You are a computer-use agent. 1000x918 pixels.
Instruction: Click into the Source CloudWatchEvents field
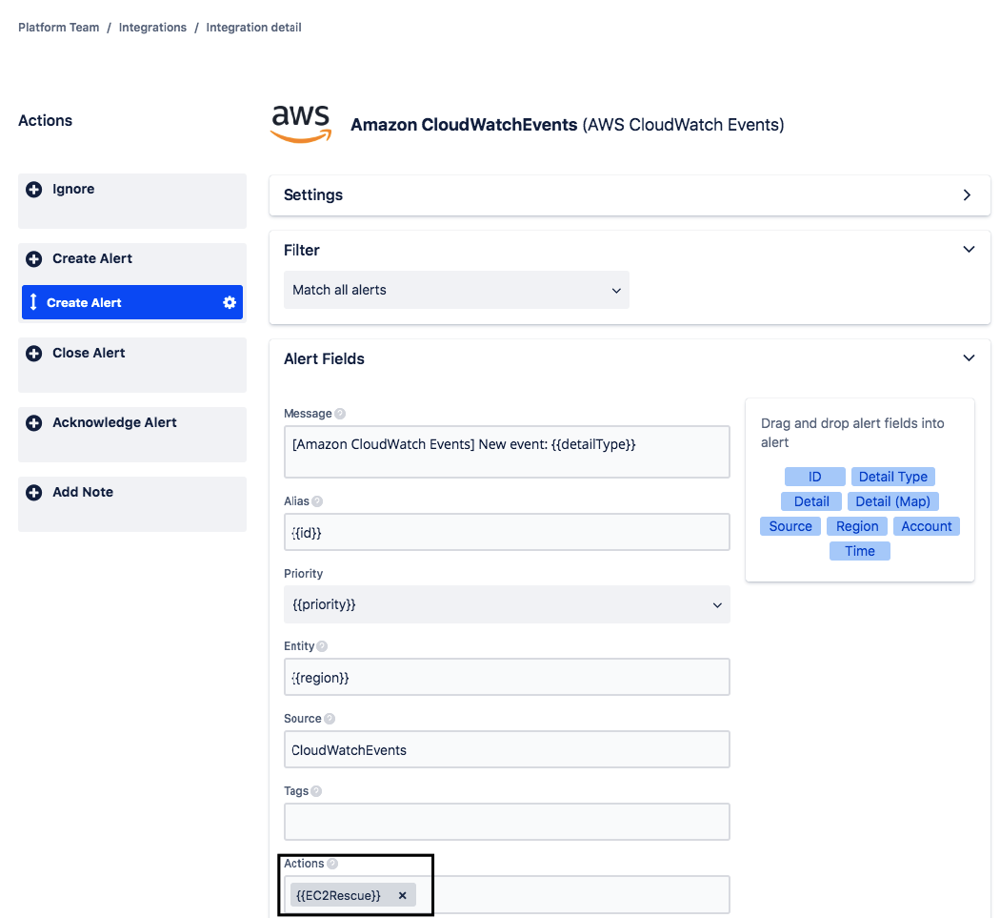[x=507, y=750]
